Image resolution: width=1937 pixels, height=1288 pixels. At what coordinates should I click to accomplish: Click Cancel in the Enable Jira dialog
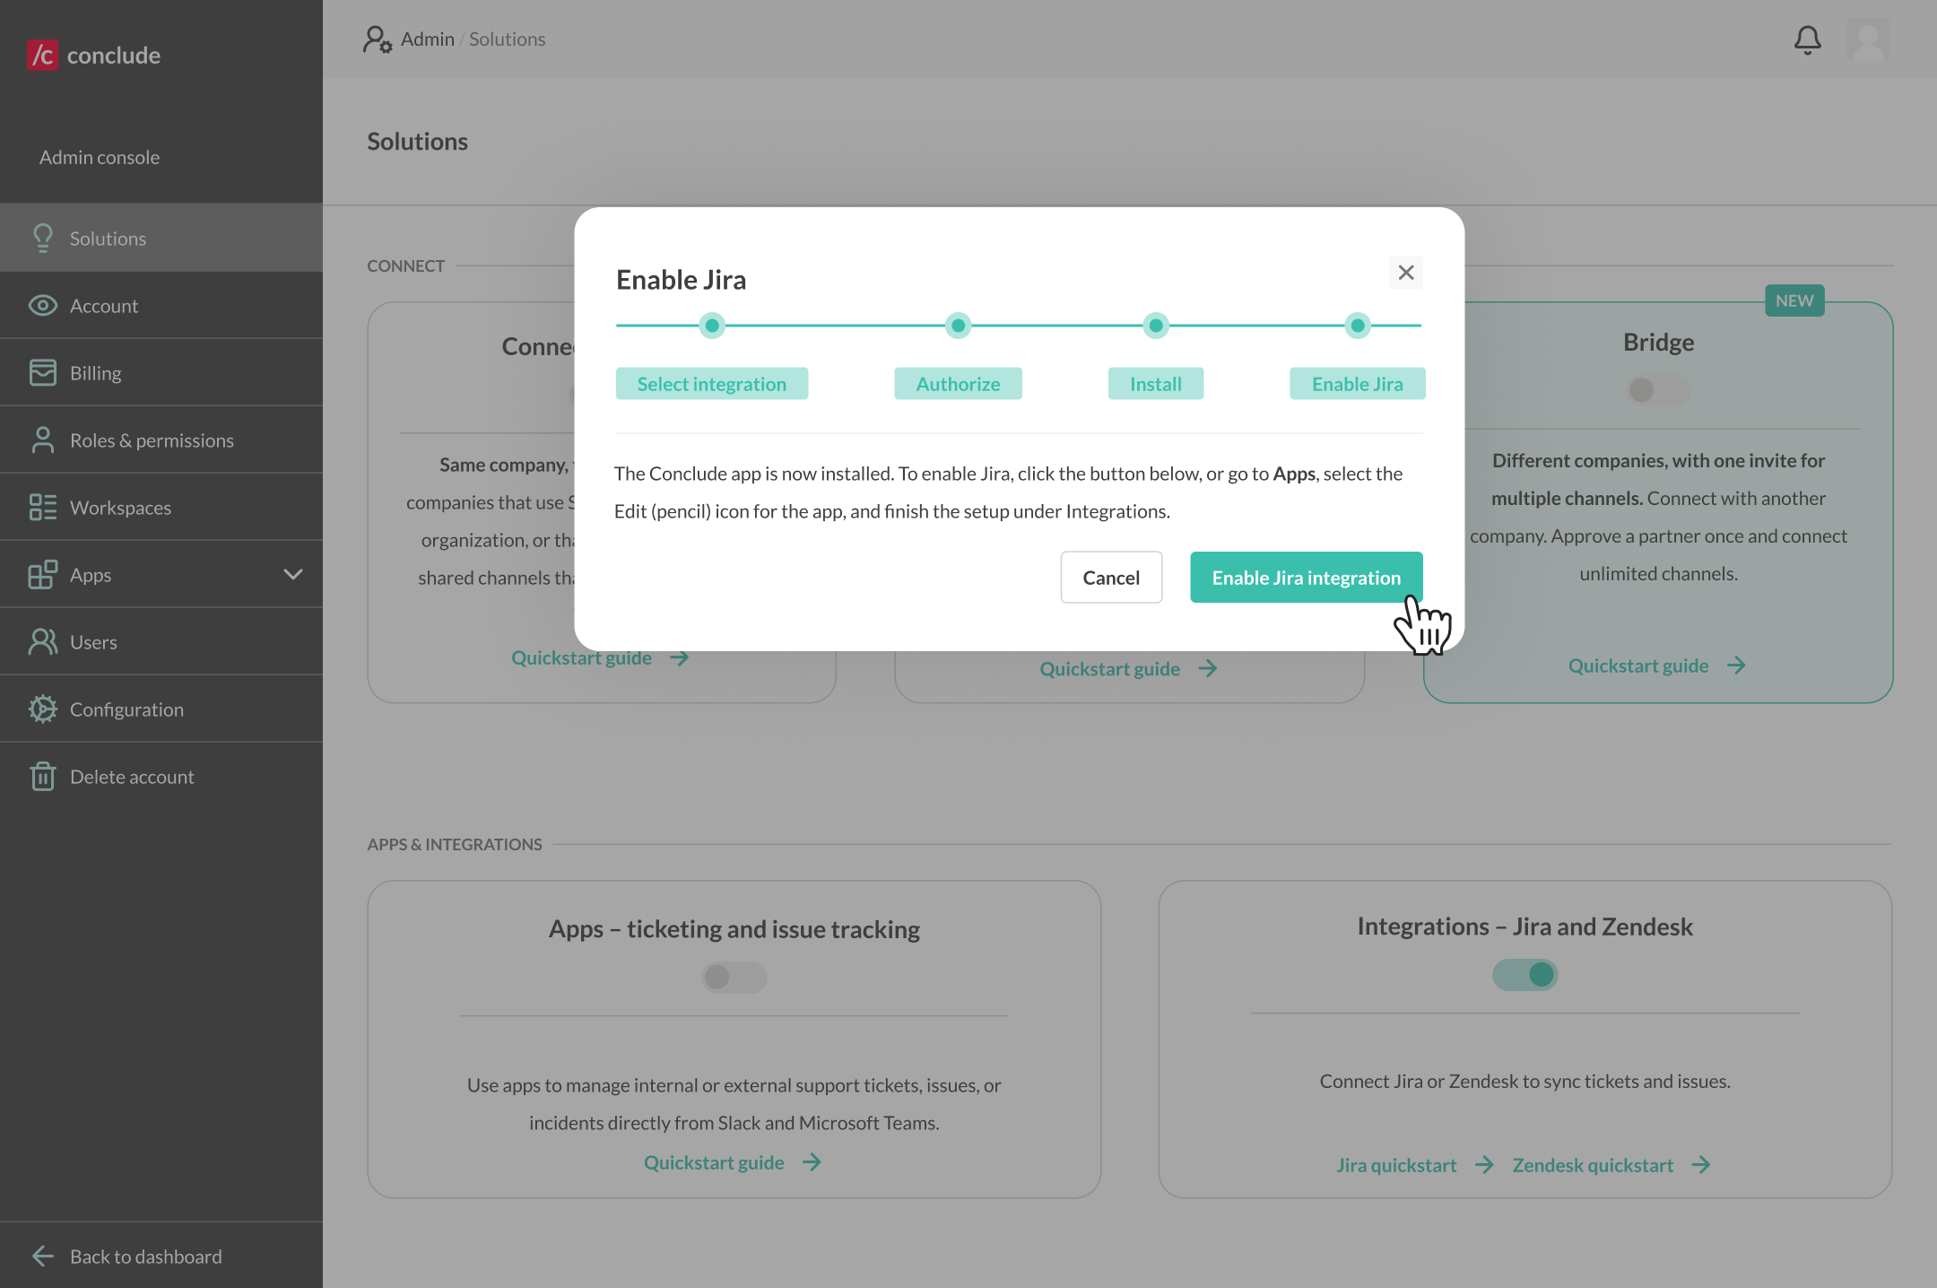tap(1111, 577)
